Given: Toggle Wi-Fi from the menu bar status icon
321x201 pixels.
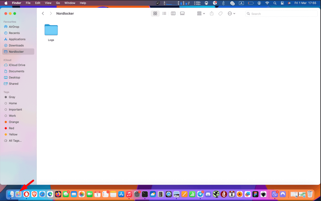Looking at the screenshot, I should click(267, 3).
